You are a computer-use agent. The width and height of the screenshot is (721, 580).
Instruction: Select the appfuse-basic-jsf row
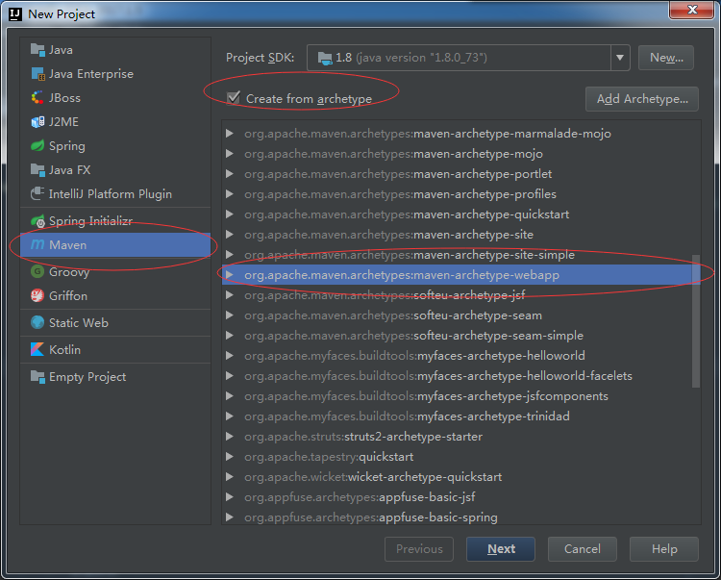tap(460, 497)
